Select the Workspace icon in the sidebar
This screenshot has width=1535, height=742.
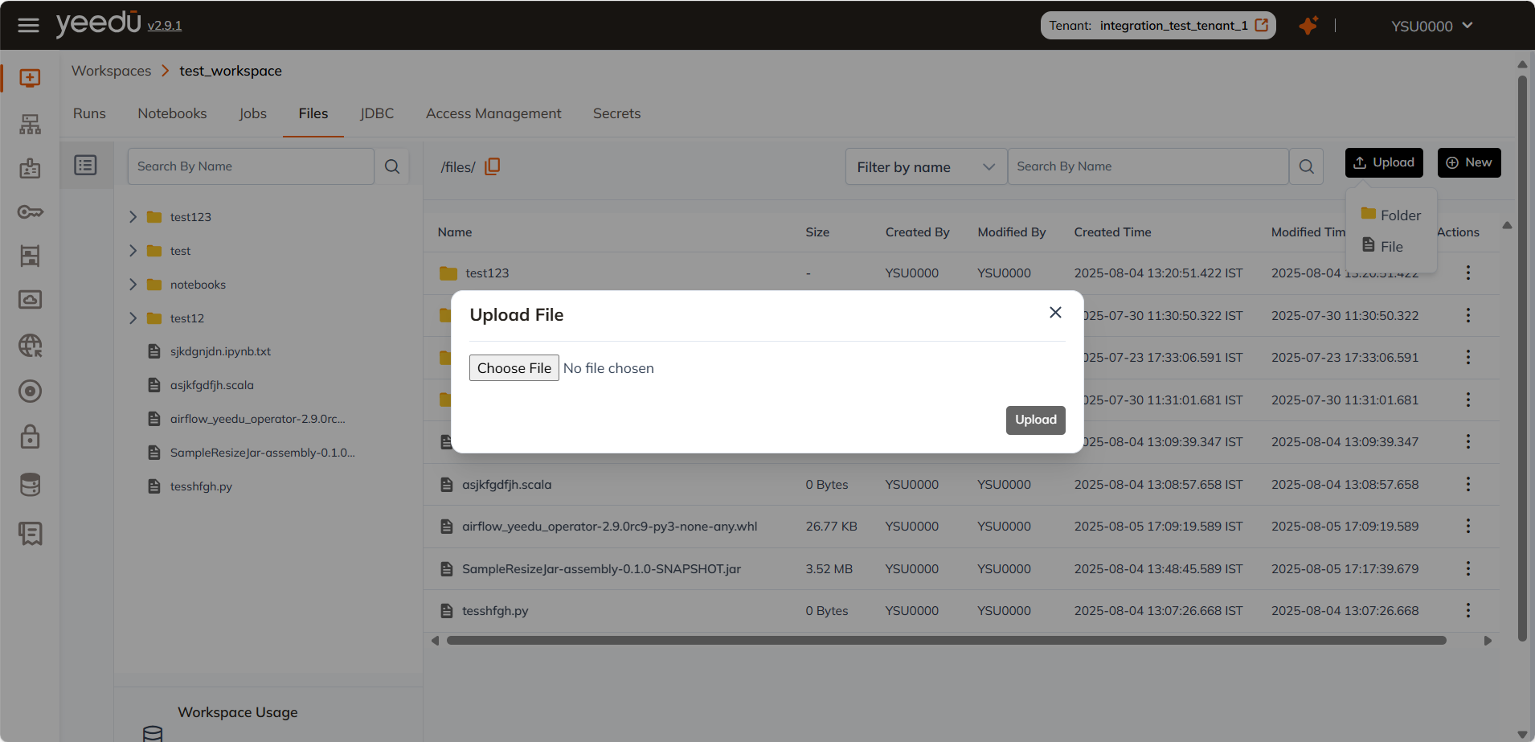(30, 77)
